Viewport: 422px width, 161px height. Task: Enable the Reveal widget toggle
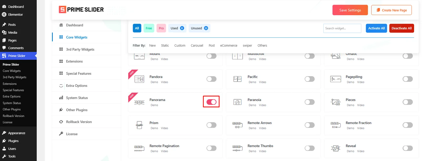408,148
